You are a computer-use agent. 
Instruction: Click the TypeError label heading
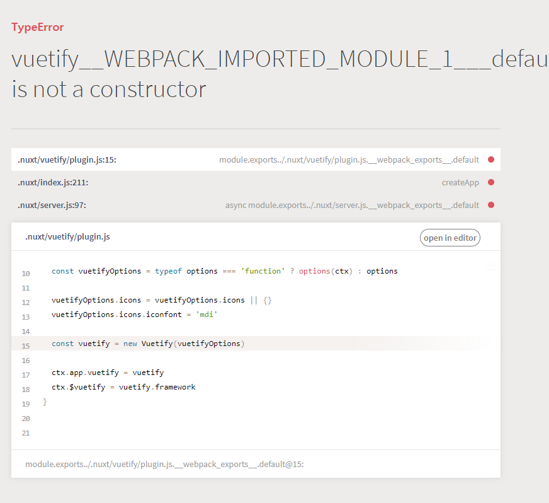(37, 27)
